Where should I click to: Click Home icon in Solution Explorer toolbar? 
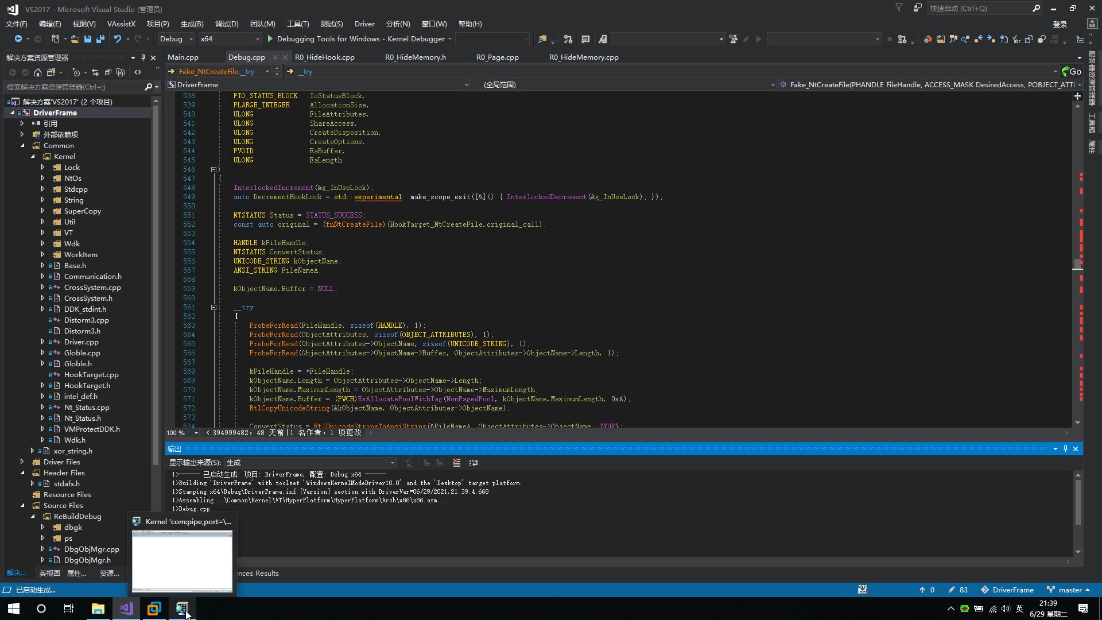coord(38,72)
